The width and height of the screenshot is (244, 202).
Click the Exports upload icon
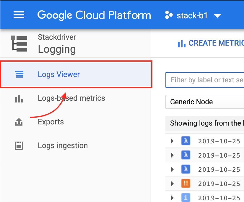pyautogui.click(x=19, y=122)
